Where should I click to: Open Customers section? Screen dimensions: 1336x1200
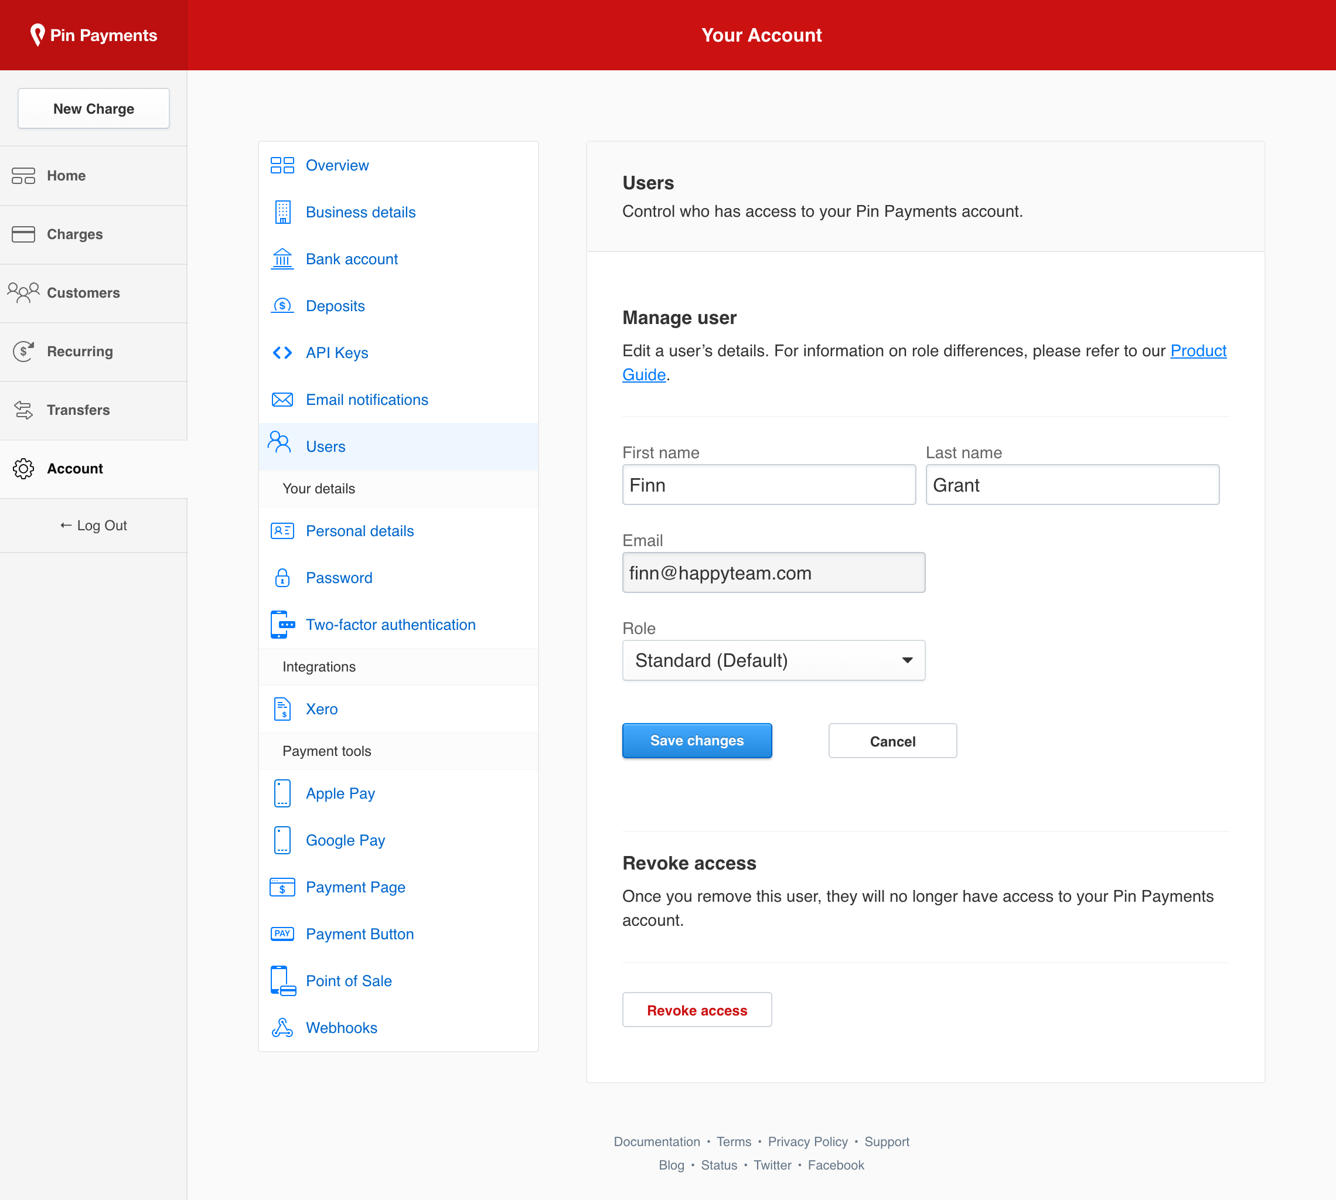coord(93,293)
